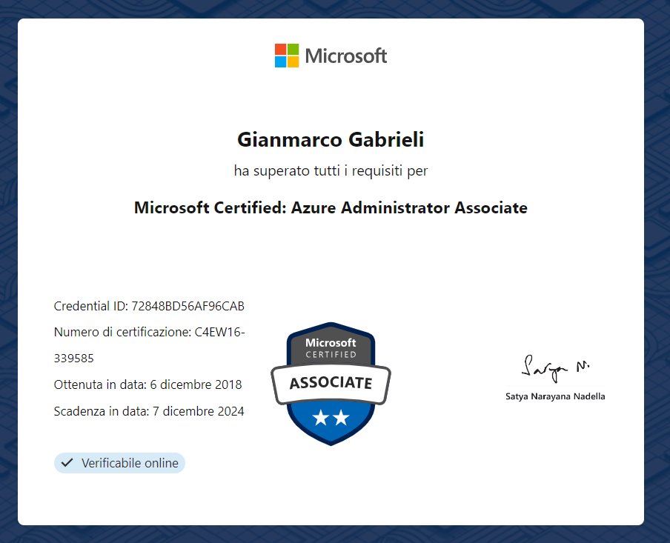Click the Scadenza in data 7 dicembre 2024
The height and width of the screenshot is (543, 670).
point(149,411)
